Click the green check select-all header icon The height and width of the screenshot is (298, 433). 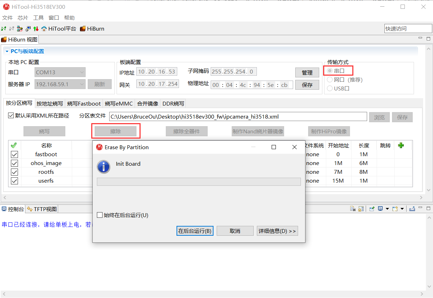pos(14,145)
